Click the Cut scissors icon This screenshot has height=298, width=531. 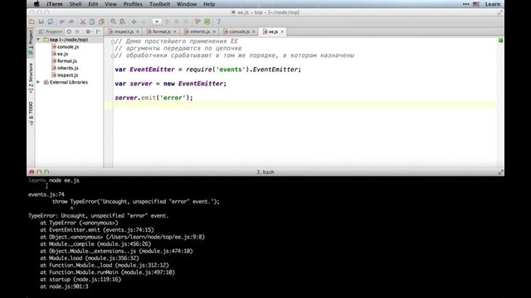coord(83,22)
